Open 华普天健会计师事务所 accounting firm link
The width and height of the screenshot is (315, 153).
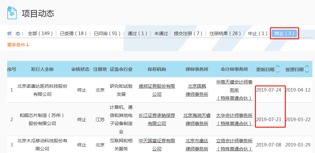pos(234,90)
